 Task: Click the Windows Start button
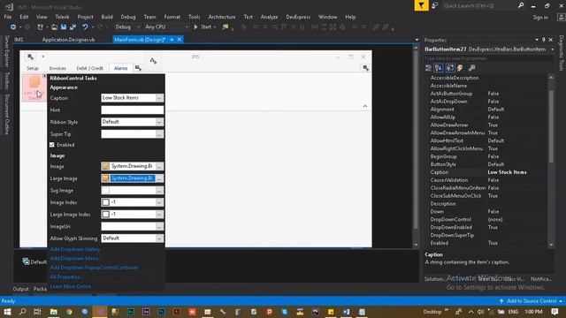click(7, 312)
